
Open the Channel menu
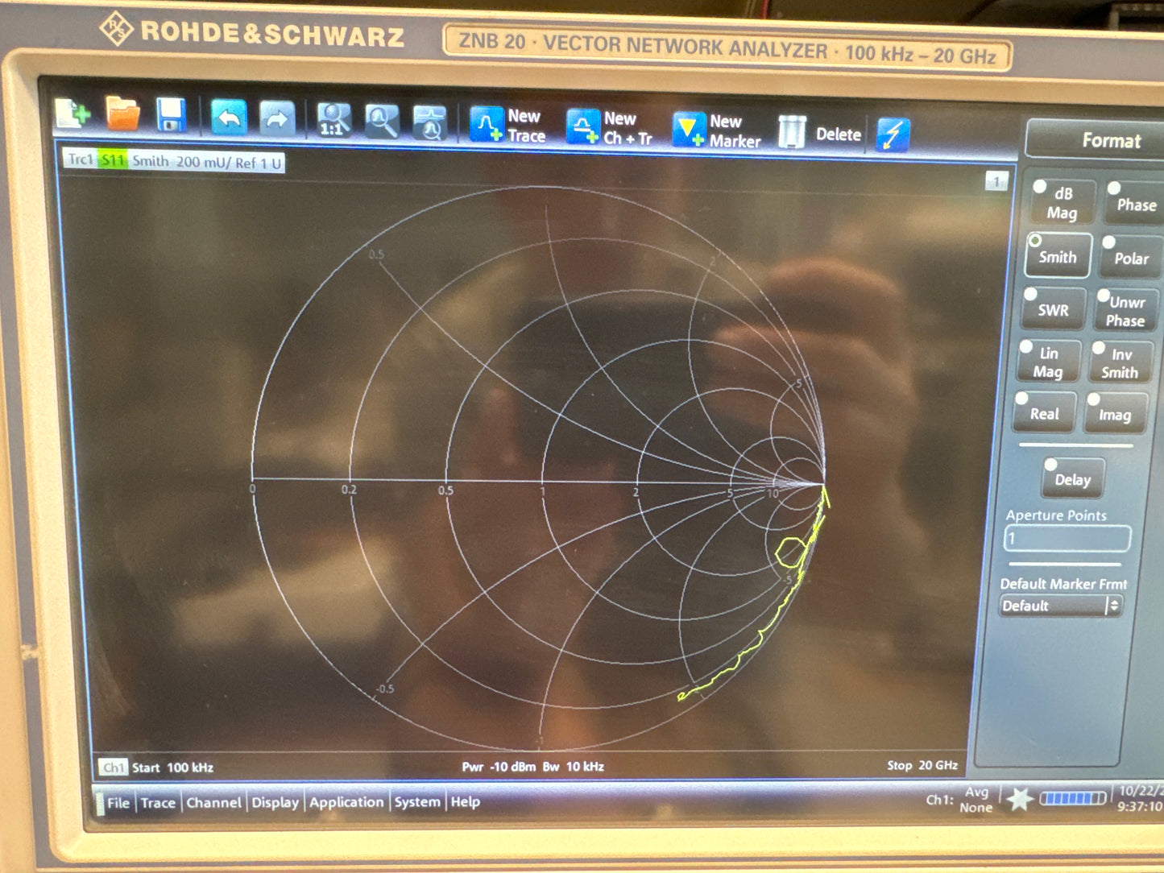coord(213,803)
